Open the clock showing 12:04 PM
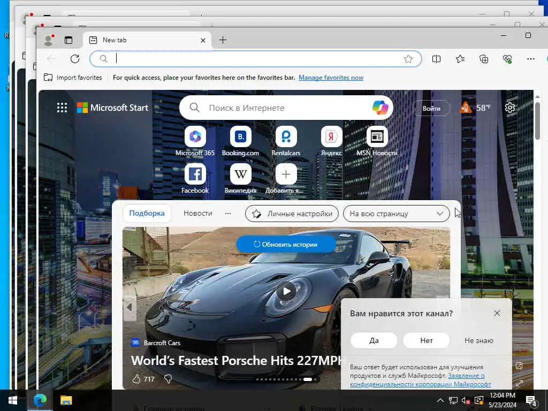The height and width of the screenshot is (411, 548). point(502,400)
